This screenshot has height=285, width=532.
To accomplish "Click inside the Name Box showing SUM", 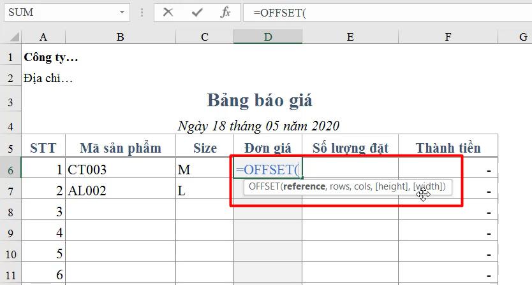I will (x=61, y=13).
